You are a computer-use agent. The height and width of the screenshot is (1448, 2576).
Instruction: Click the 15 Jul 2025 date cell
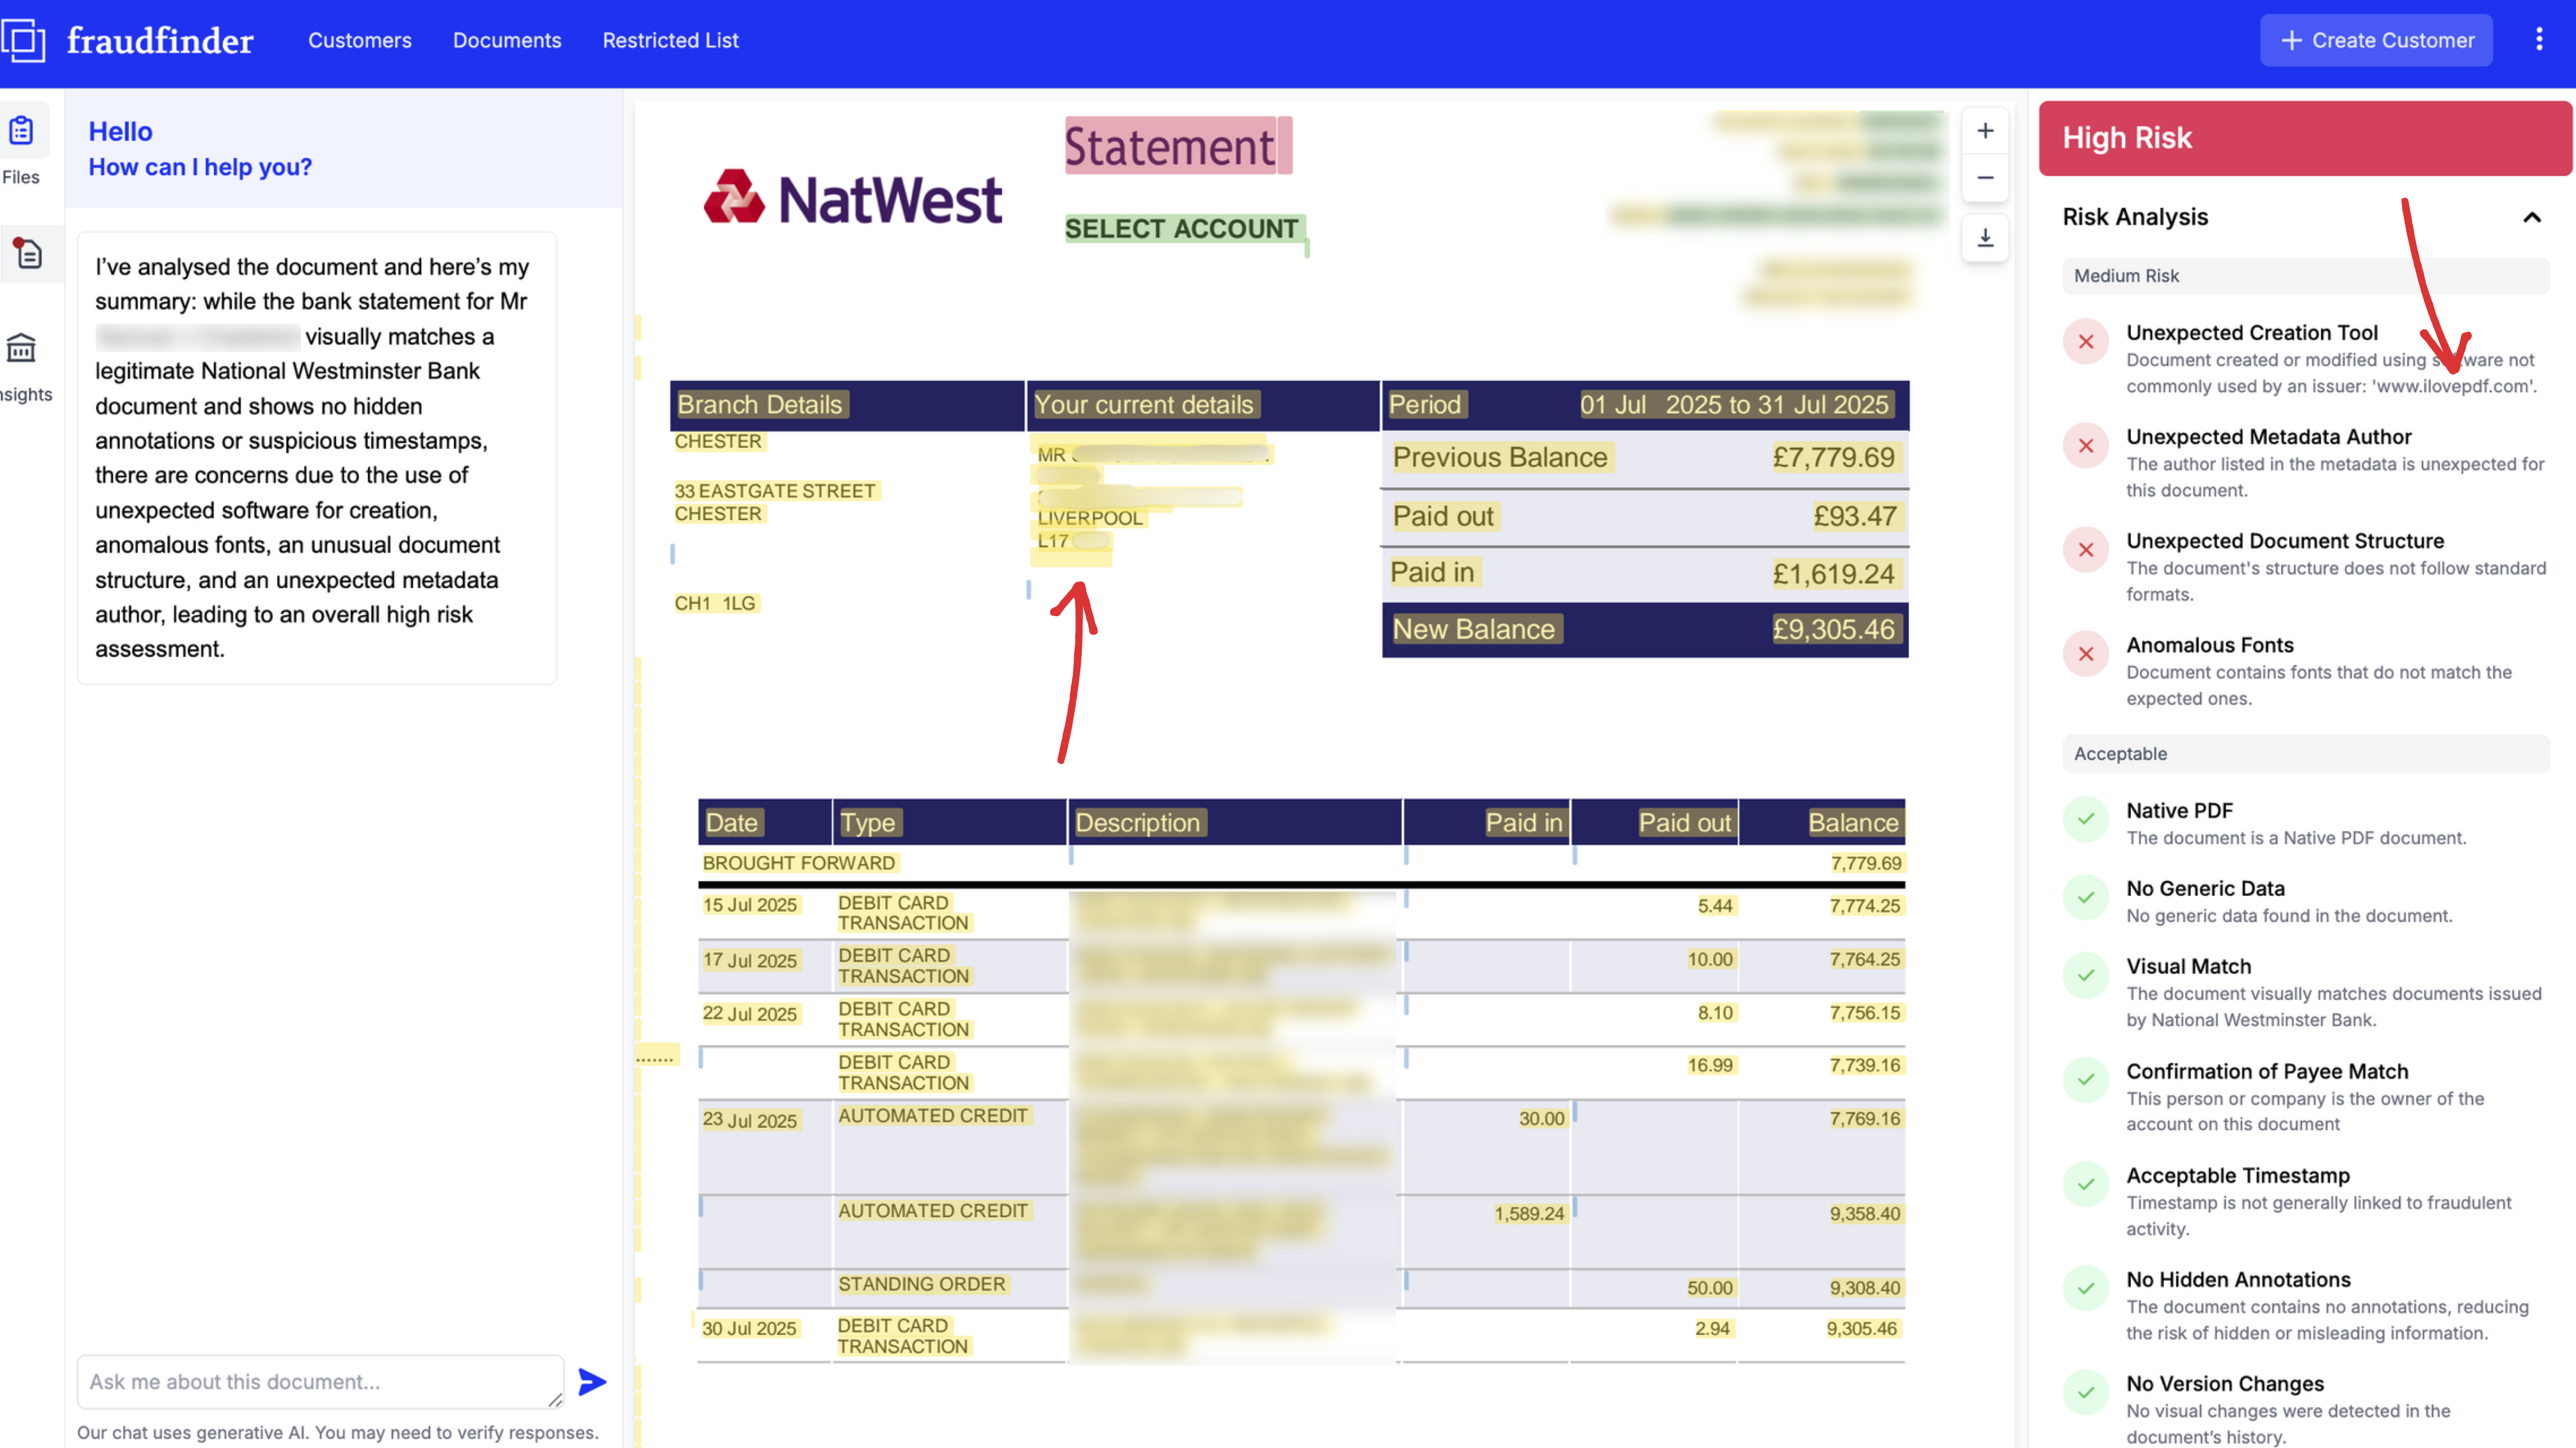750,906
